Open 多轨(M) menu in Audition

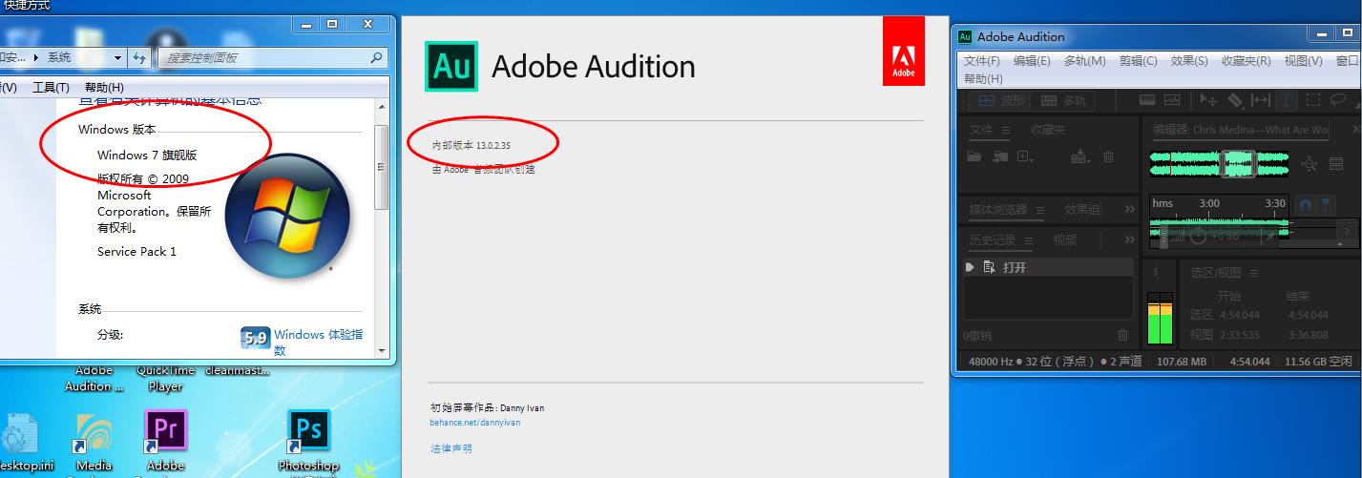(x=1085, y=61)
